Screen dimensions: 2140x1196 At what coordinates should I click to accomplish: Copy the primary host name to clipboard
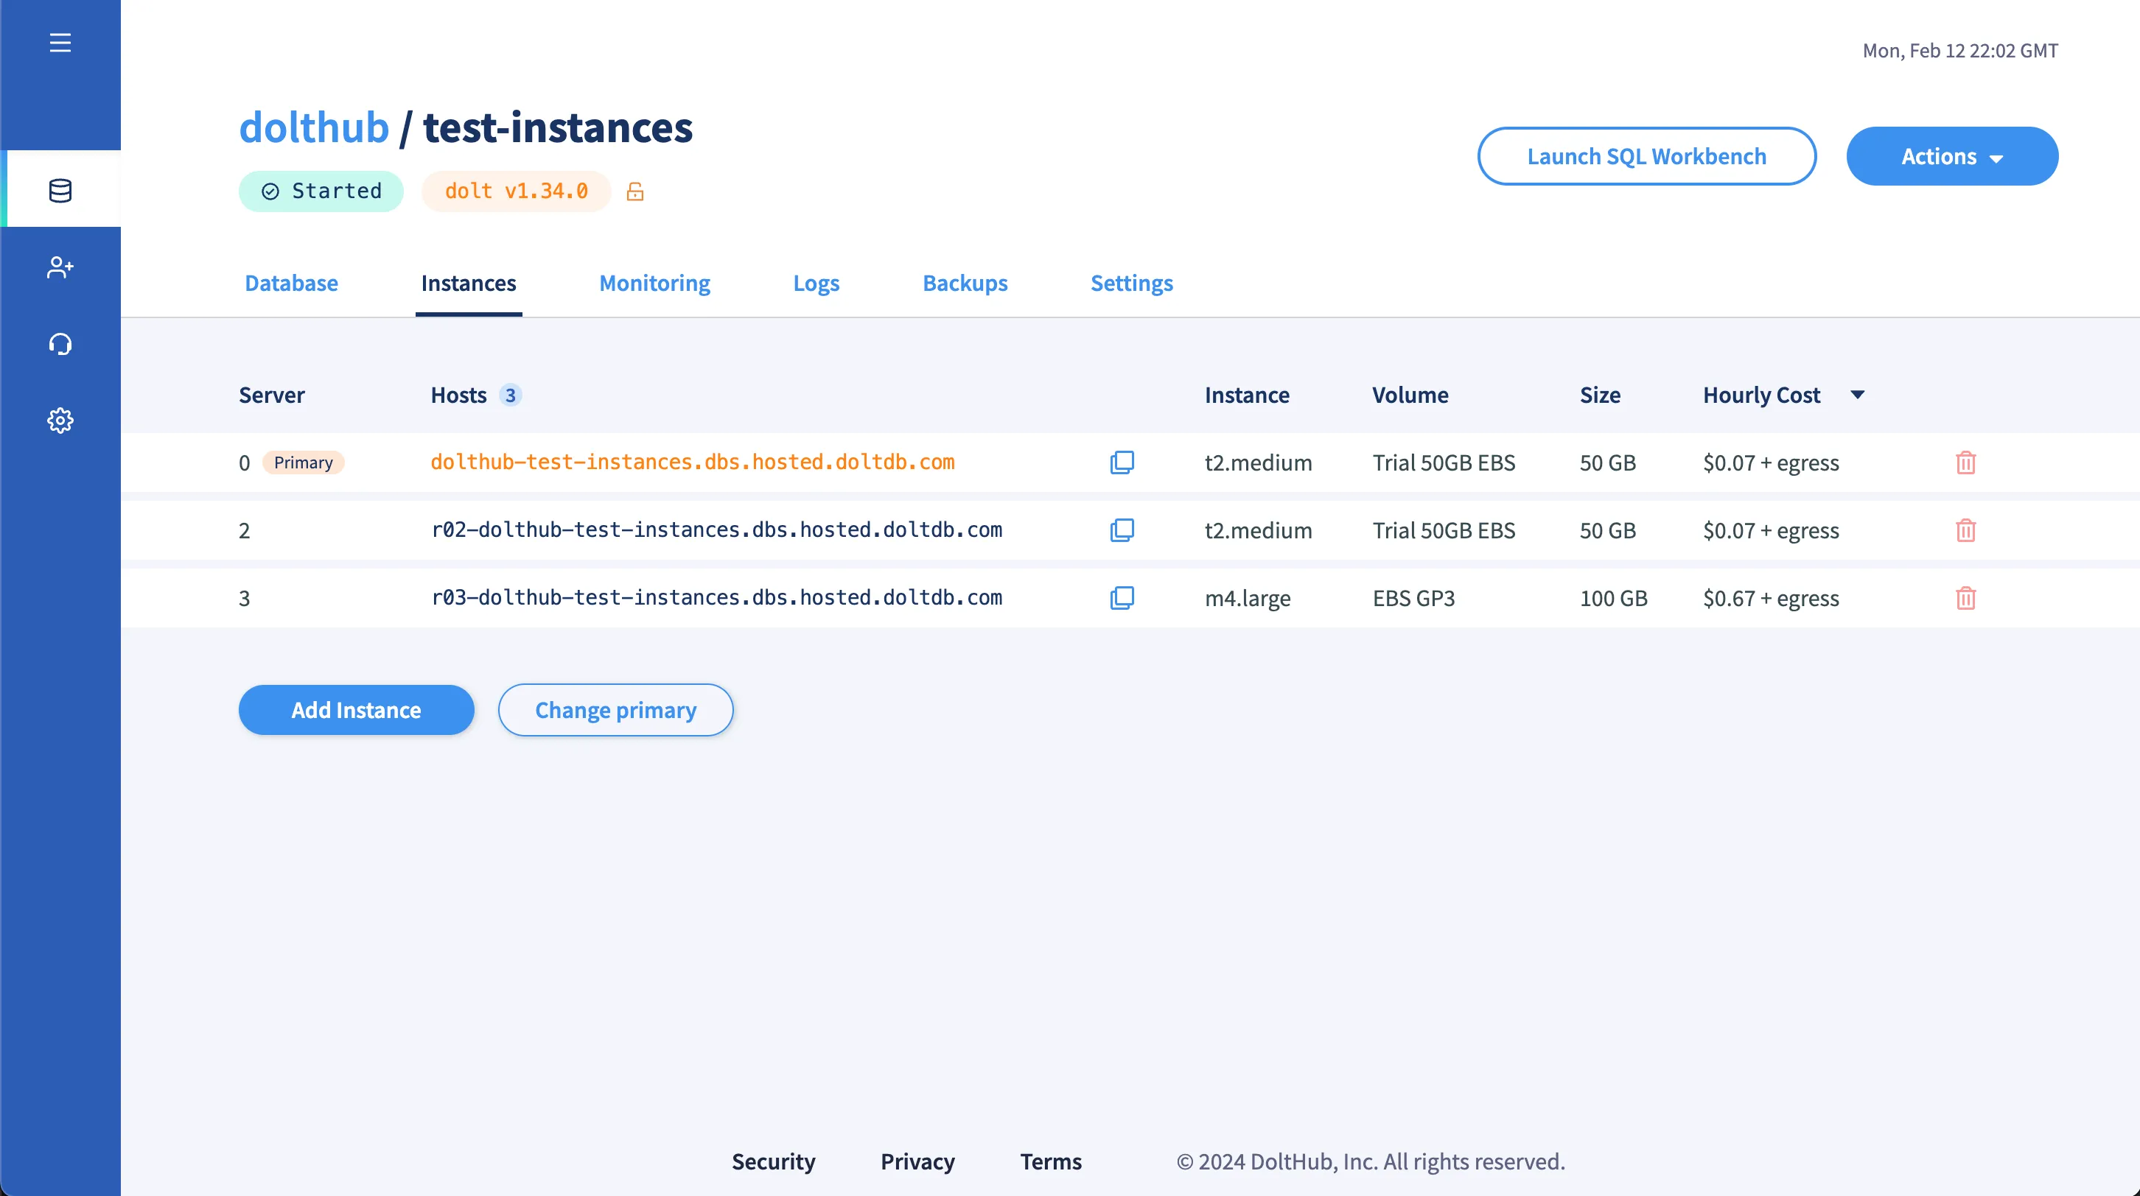1122,462
